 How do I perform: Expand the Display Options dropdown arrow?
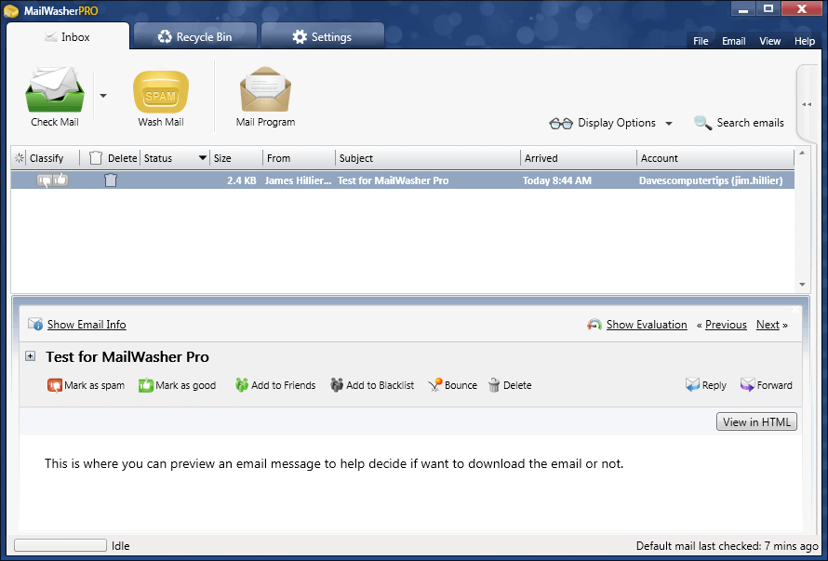(x=669, y=124)
